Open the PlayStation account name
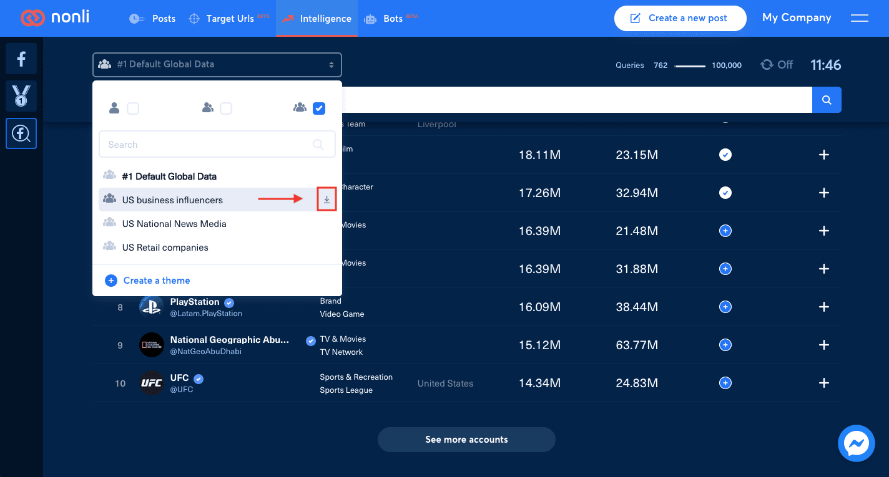 (x=195, y=302)
